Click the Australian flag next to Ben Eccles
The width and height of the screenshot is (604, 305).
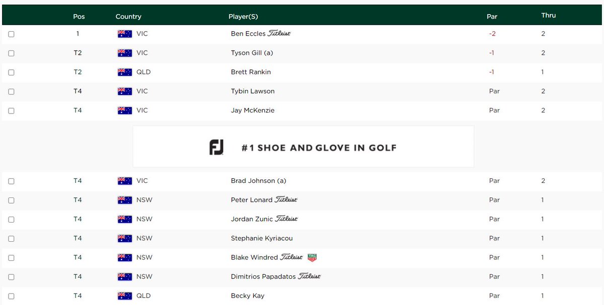tap(124, 34)
